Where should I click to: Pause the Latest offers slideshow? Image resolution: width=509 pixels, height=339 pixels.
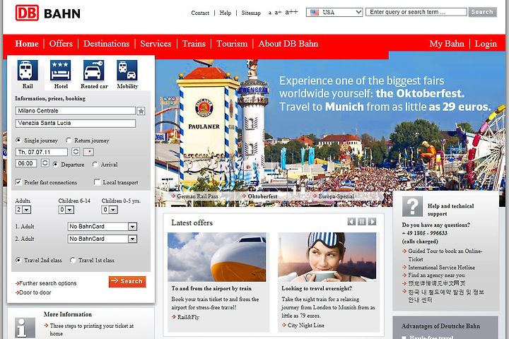click(x=362, y=222)
